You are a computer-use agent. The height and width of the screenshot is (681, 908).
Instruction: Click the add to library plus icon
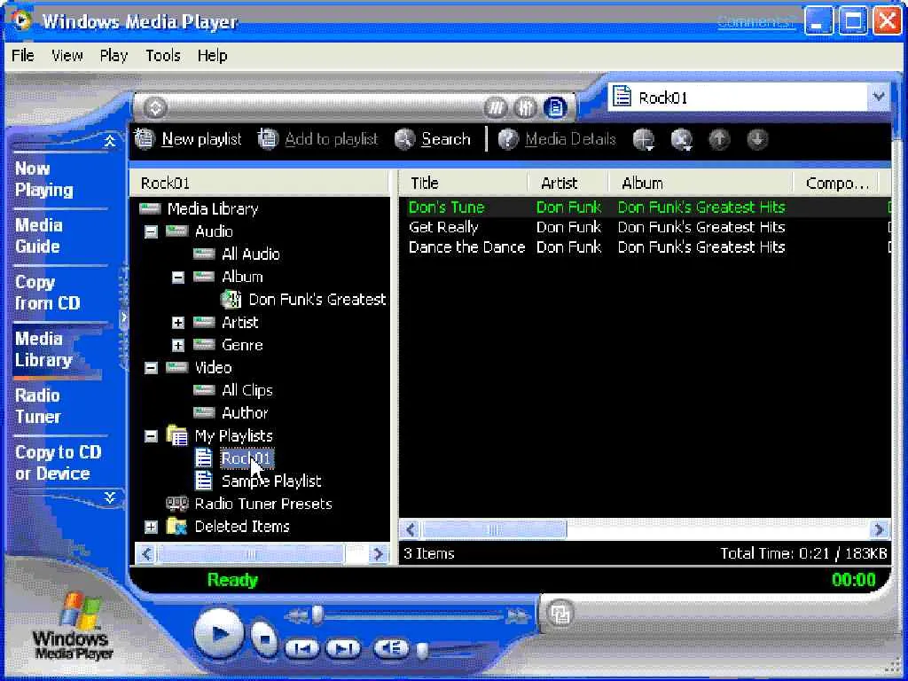point(644,139)
